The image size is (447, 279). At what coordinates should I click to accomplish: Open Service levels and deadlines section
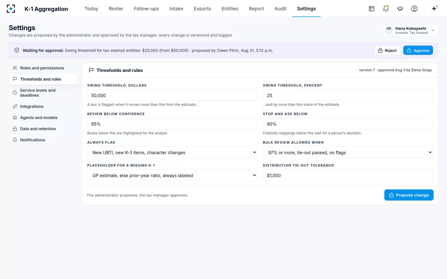43,93
